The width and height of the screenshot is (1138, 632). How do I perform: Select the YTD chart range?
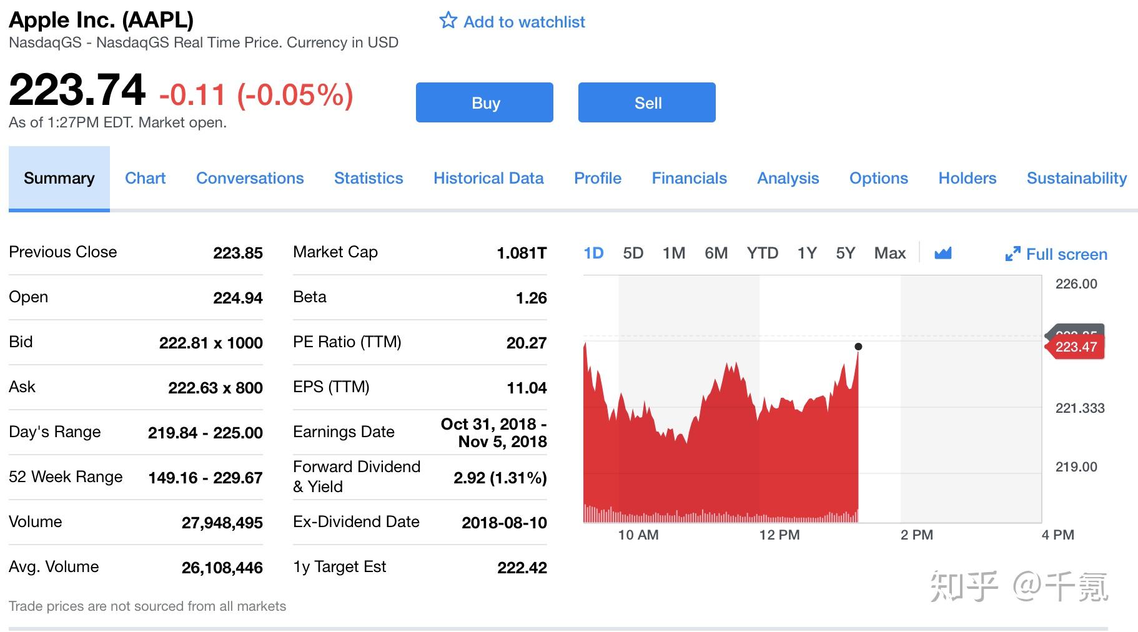pyautogui.click(x=763, y=253)
